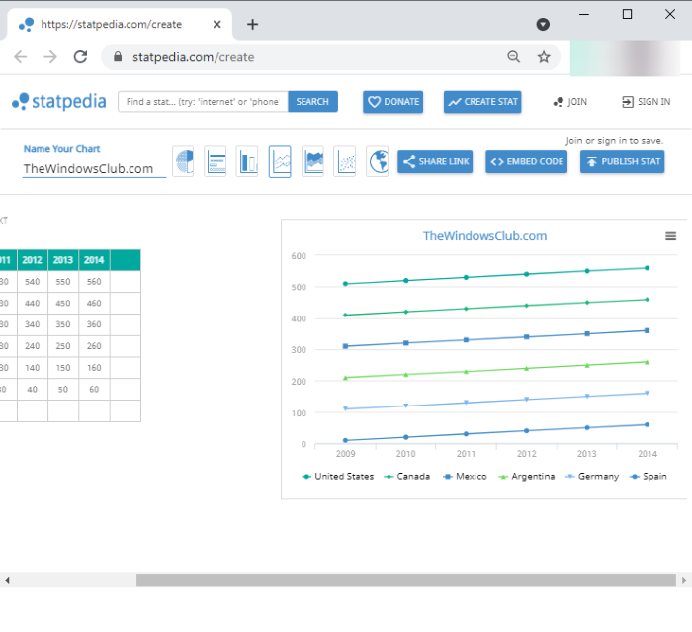Select the pie chart type icon
This screenshot has height=632, width=692.
coord(183,161)
